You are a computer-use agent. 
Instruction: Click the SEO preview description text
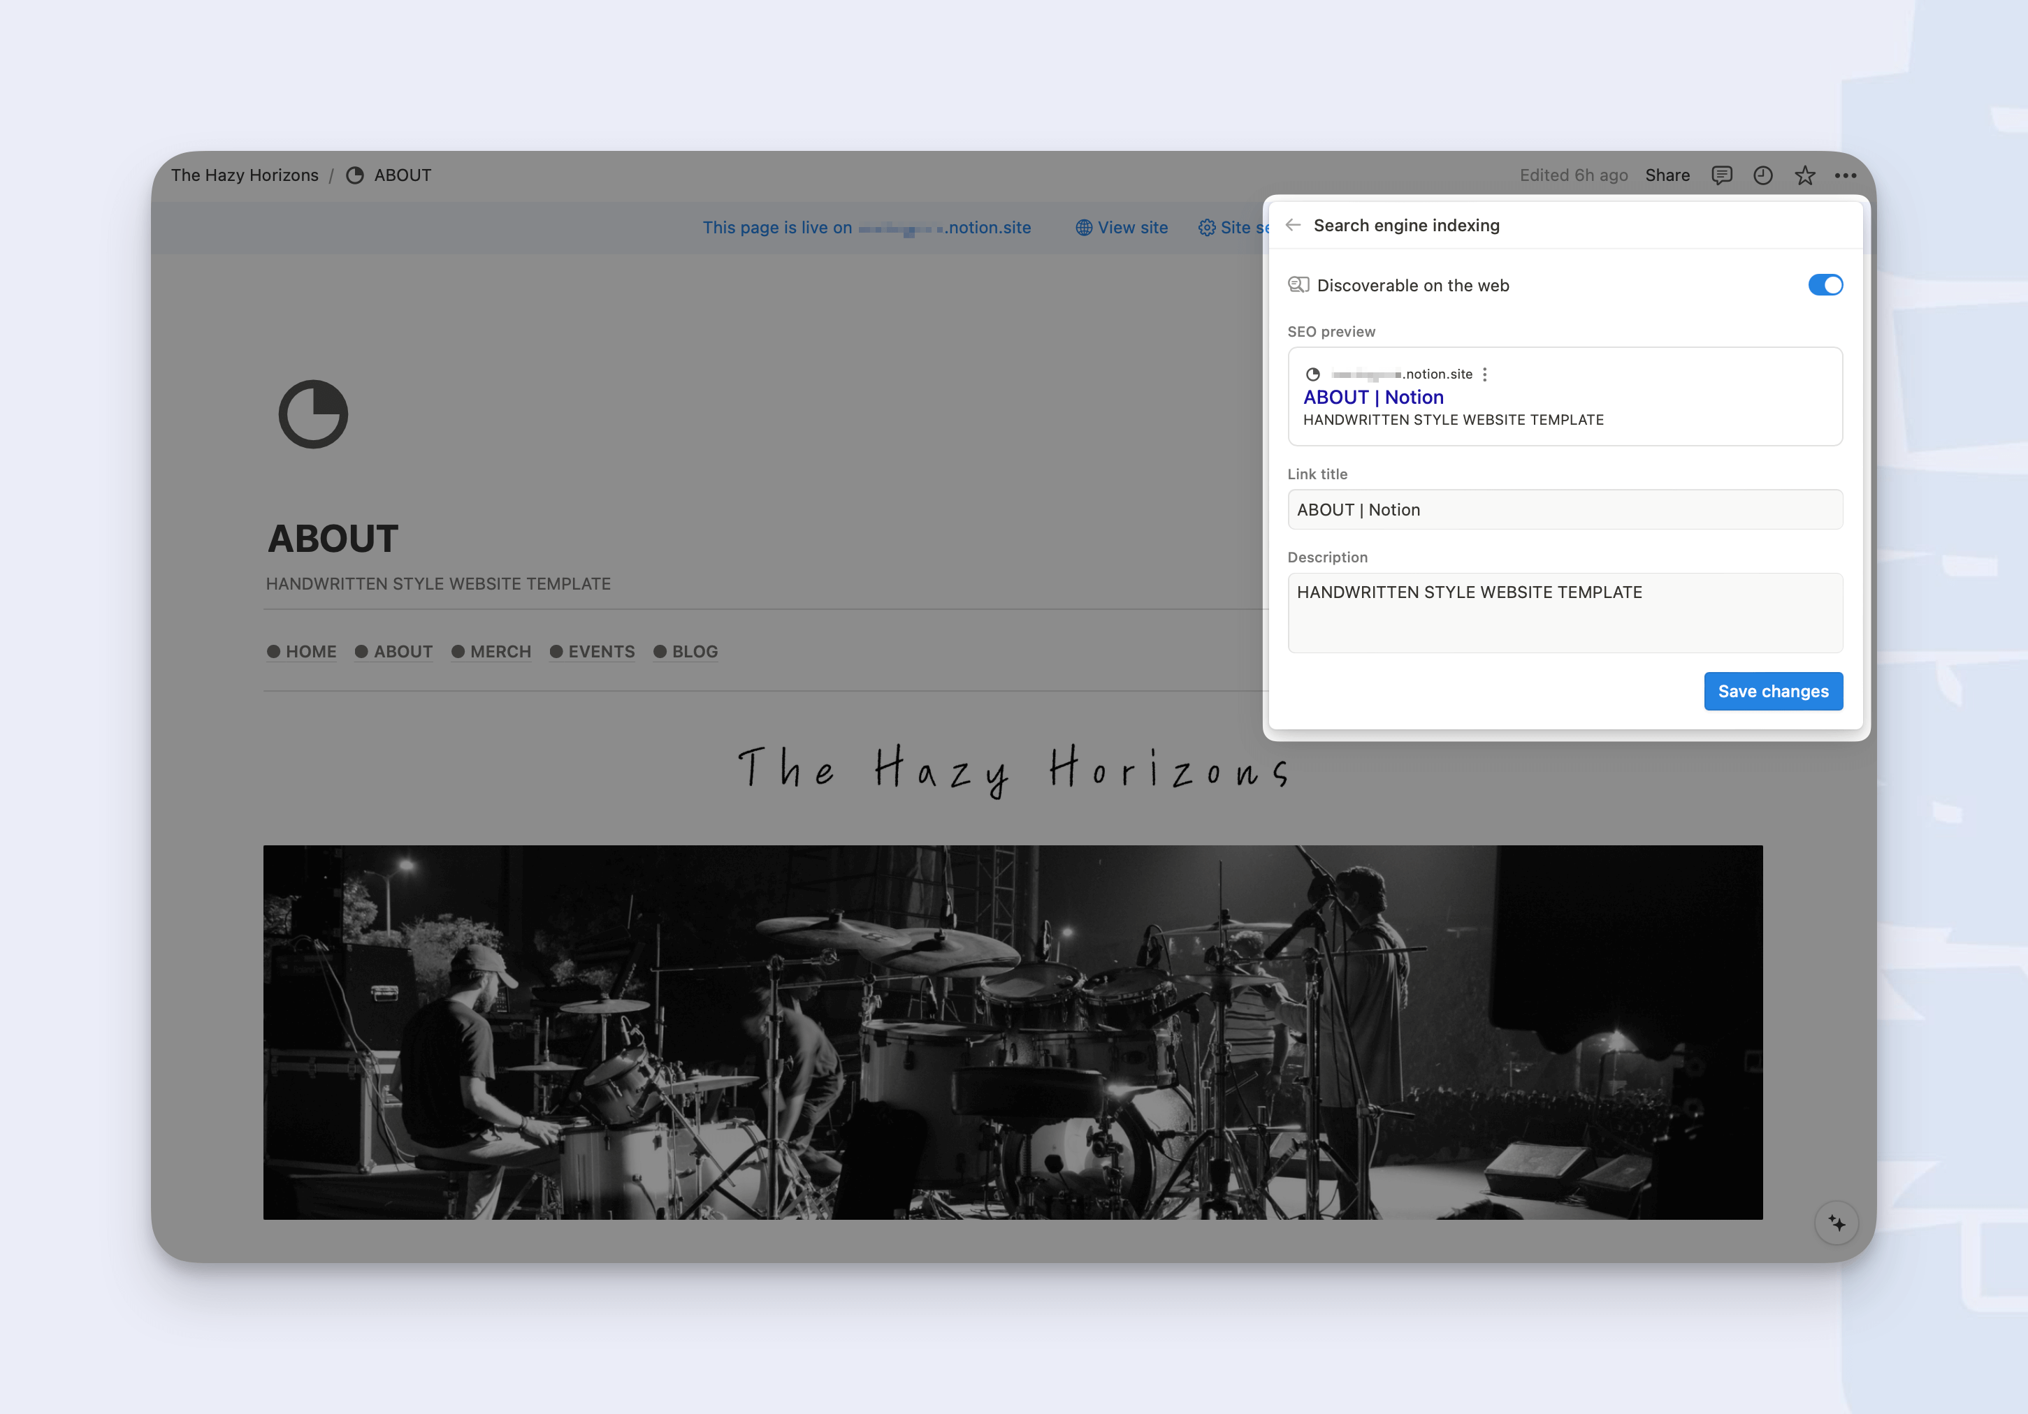pos(1453,421)
